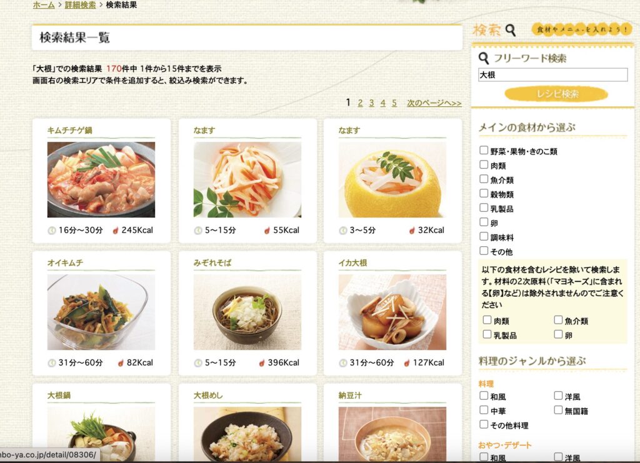Open results page 5
The height and width of the screenshot is (463, 640).
click(394, 103)
